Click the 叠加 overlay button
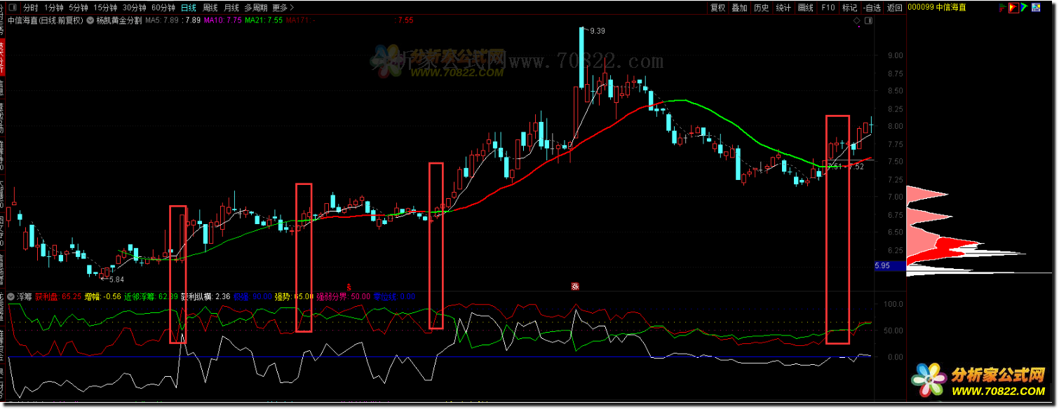 click(740, 8)
